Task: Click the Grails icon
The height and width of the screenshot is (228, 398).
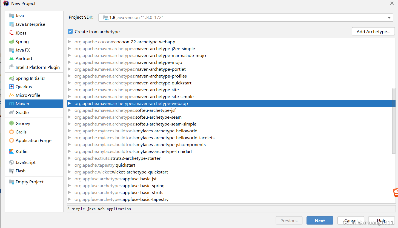Action: click(11, 132)
